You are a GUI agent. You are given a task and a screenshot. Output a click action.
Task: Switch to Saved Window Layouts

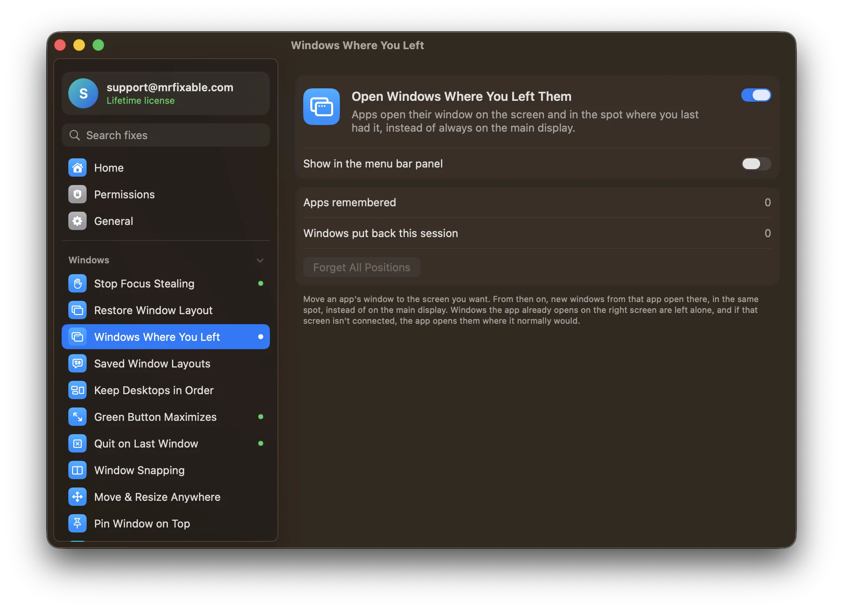tap(166, 363)
